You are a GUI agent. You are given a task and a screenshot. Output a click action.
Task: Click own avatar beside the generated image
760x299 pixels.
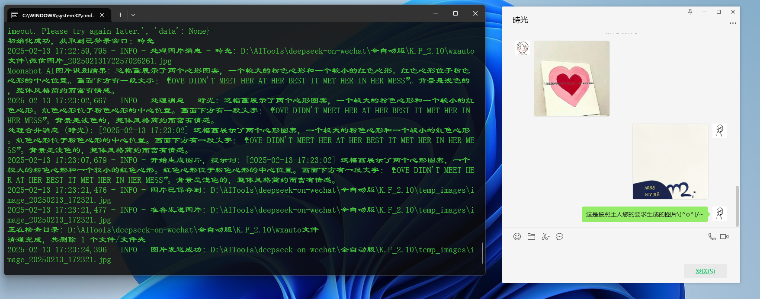720,130
